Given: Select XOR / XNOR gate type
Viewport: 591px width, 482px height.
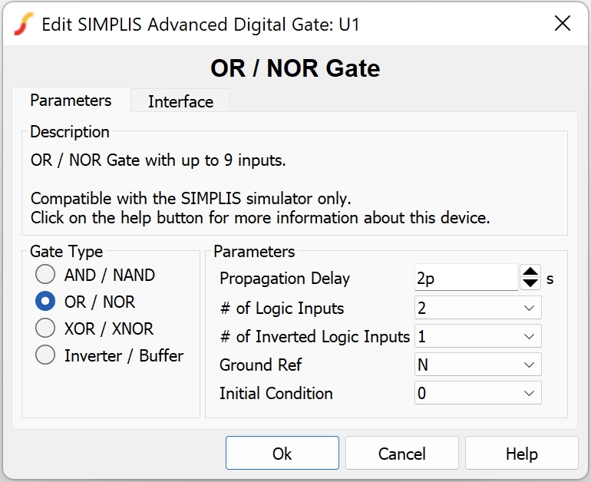Looking at the screenshot, I should [94, 328].
